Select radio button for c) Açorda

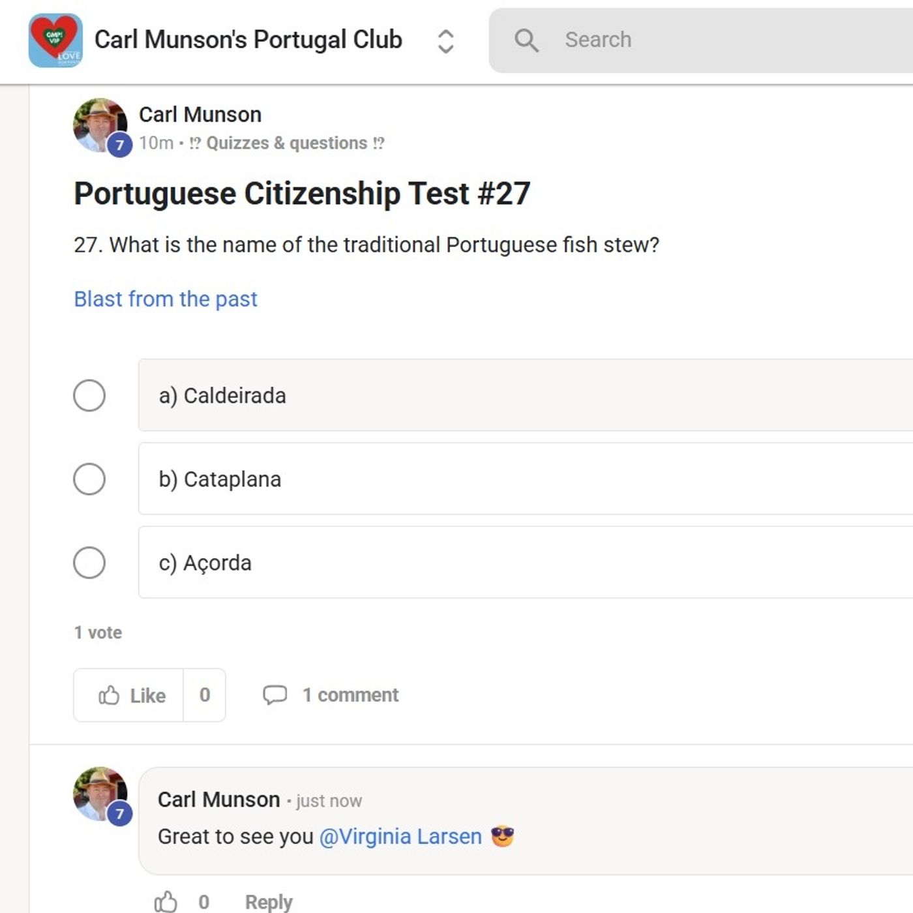(x=89, y=563)
